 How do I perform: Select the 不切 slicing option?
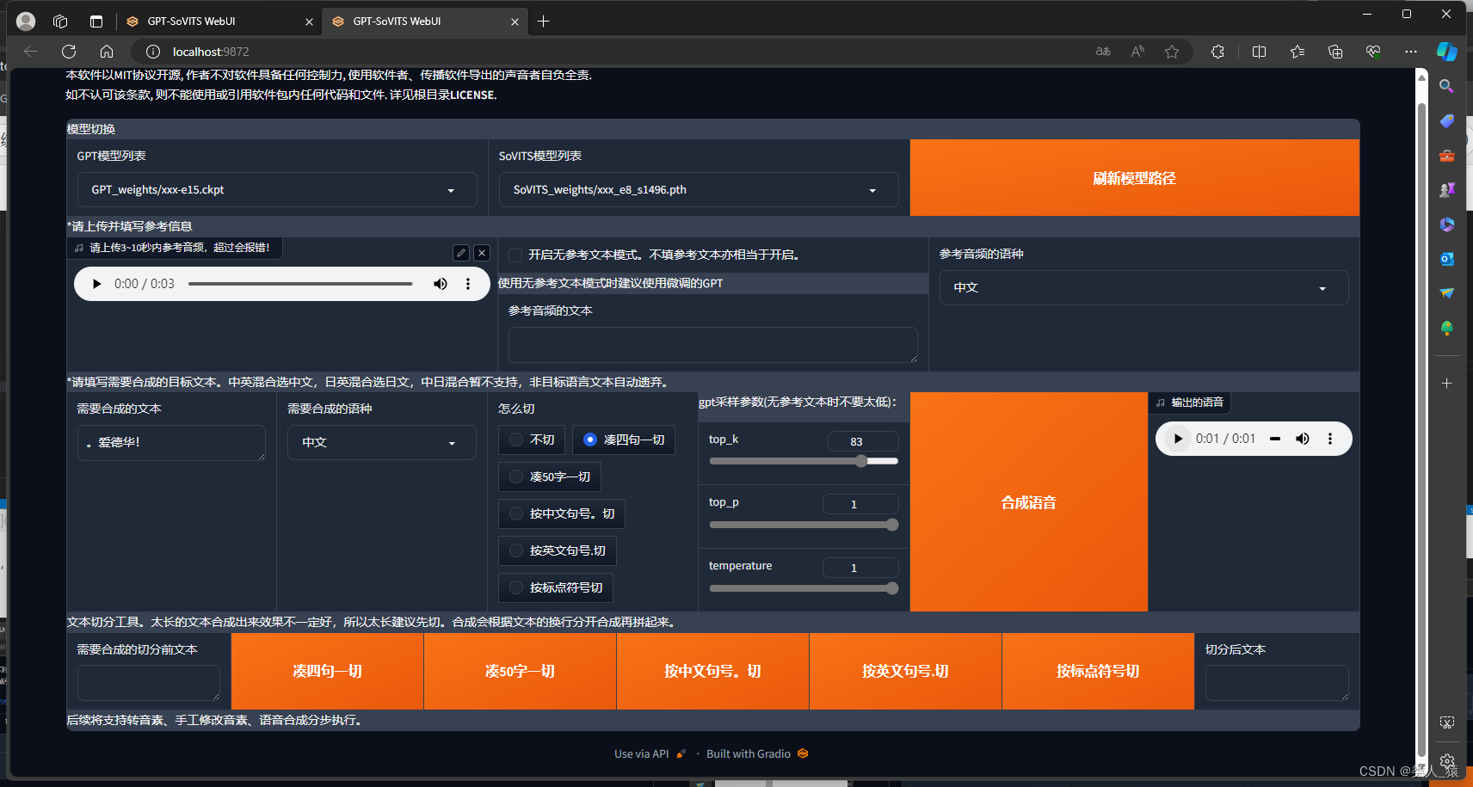coord(532,440)
